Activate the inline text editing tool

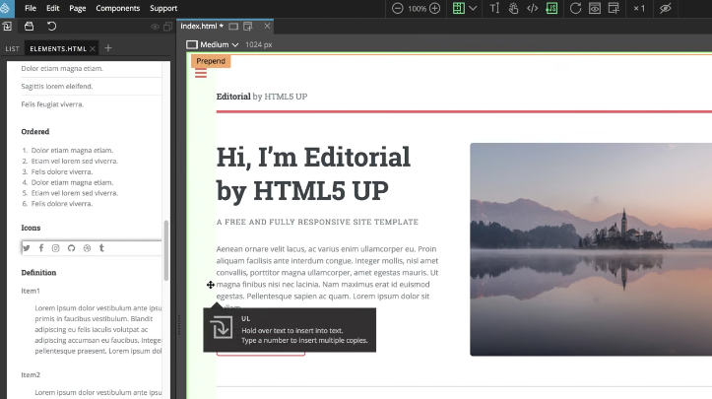coord(494,8)
